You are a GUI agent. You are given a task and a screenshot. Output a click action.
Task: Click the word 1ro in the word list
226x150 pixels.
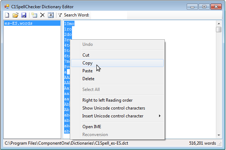(x=68, y=29)
